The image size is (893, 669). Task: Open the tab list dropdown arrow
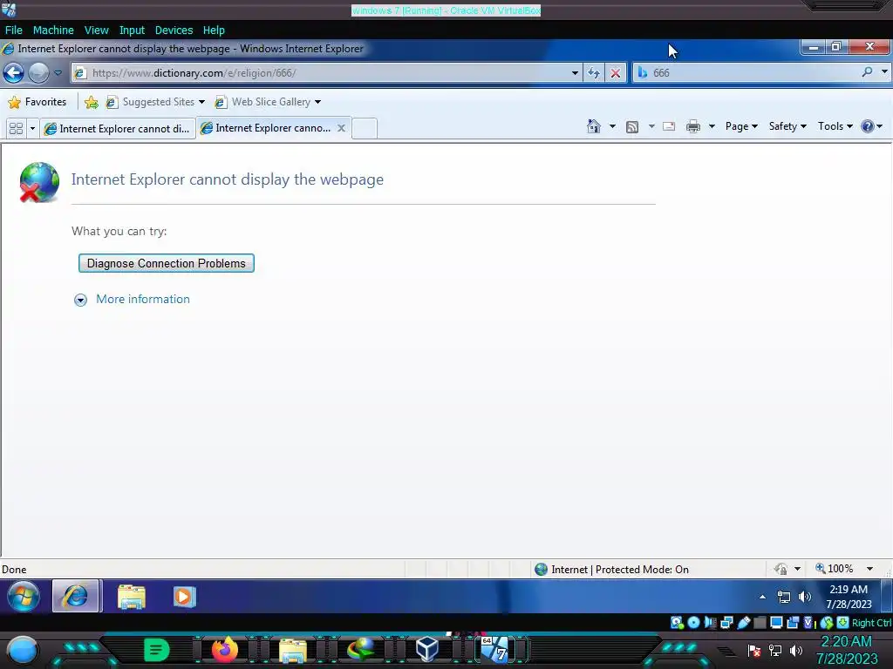pyautogui.click(x=32, y=129)
